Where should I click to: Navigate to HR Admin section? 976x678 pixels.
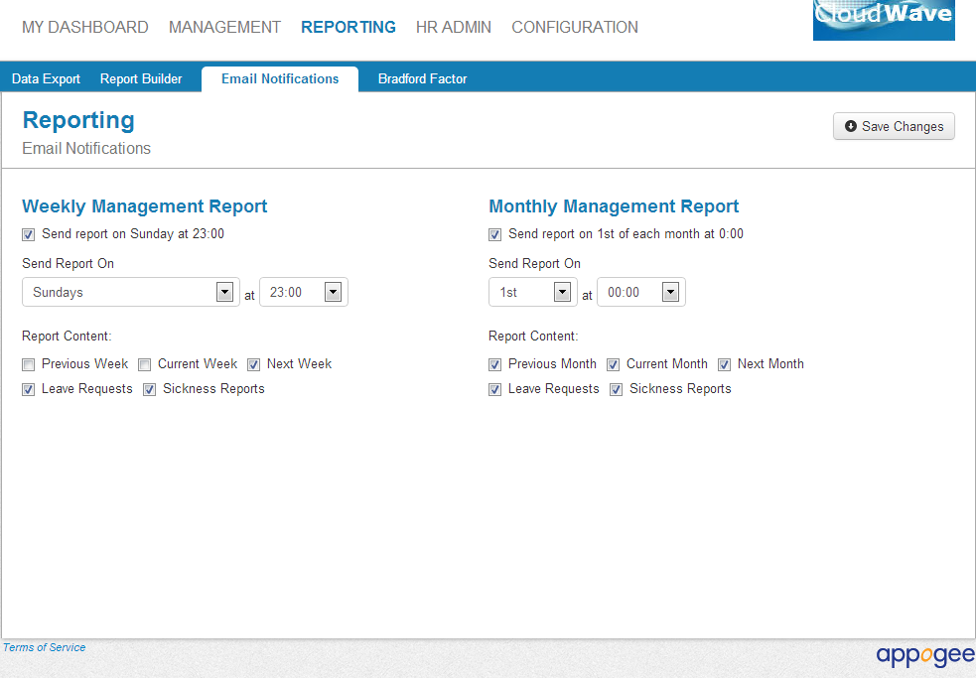(453, 28)
